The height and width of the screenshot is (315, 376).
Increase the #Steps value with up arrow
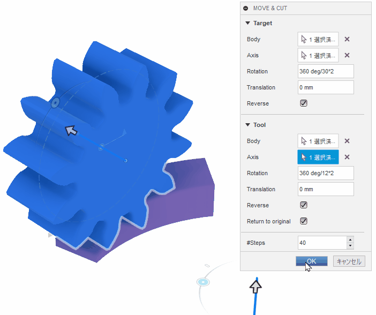[x=350, y=239]
